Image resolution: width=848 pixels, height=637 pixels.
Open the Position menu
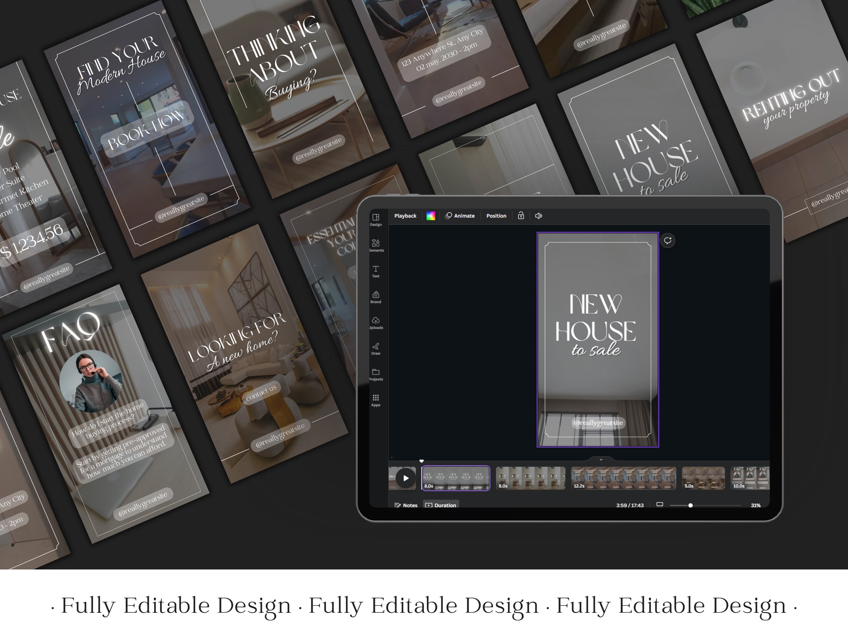coord(497,216)
